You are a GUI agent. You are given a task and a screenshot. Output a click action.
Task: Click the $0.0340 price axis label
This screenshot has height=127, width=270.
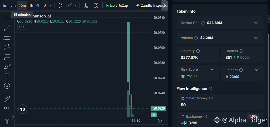tap(159, 17)
